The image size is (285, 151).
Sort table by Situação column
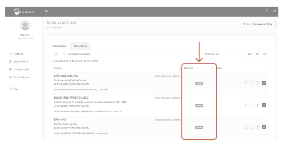point(212,68)
